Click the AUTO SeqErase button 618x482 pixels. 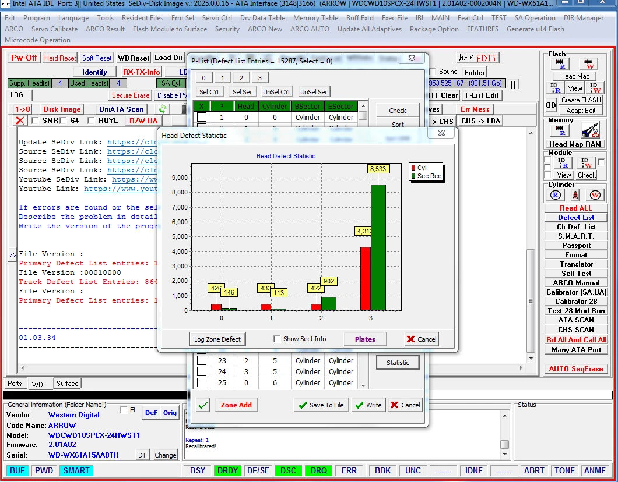pos(576,368)
